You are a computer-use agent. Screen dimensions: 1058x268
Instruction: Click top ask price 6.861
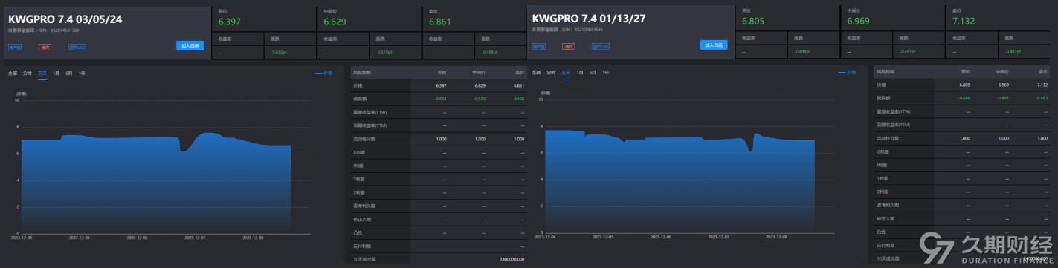coord(441,22)
